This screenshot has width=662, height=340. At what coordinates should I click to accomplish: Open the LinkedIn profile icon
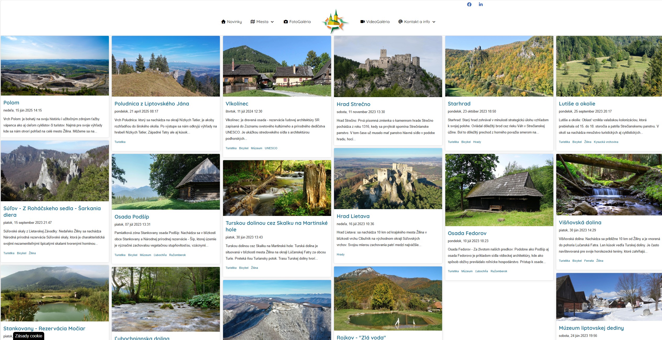coord(481,4)
